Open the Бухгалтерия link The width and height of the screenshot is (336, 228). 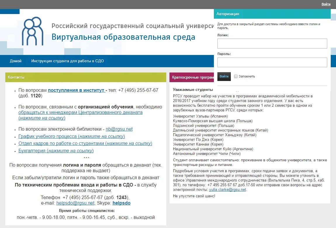coord(56,151)
